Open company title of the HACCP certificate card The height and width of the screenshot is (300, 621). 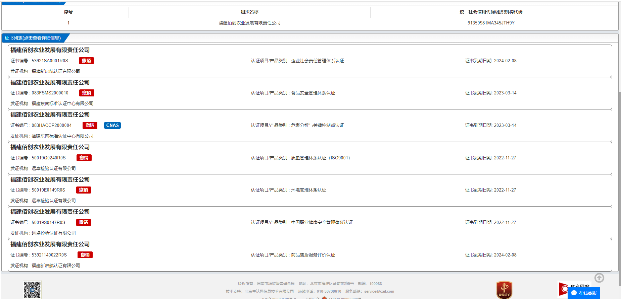[50, 115]
